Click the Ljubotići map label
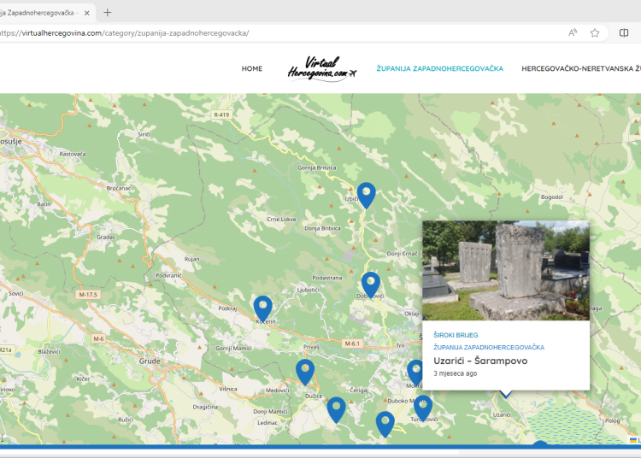641x458 pixels. point(308,290)
